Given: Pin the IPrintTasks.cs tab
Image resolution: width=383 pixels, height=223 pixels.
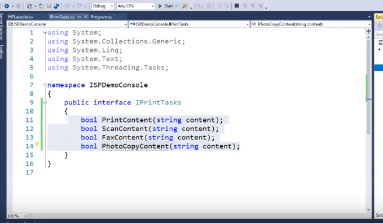Looking at the screenshot, I should [x=80, y=16].
